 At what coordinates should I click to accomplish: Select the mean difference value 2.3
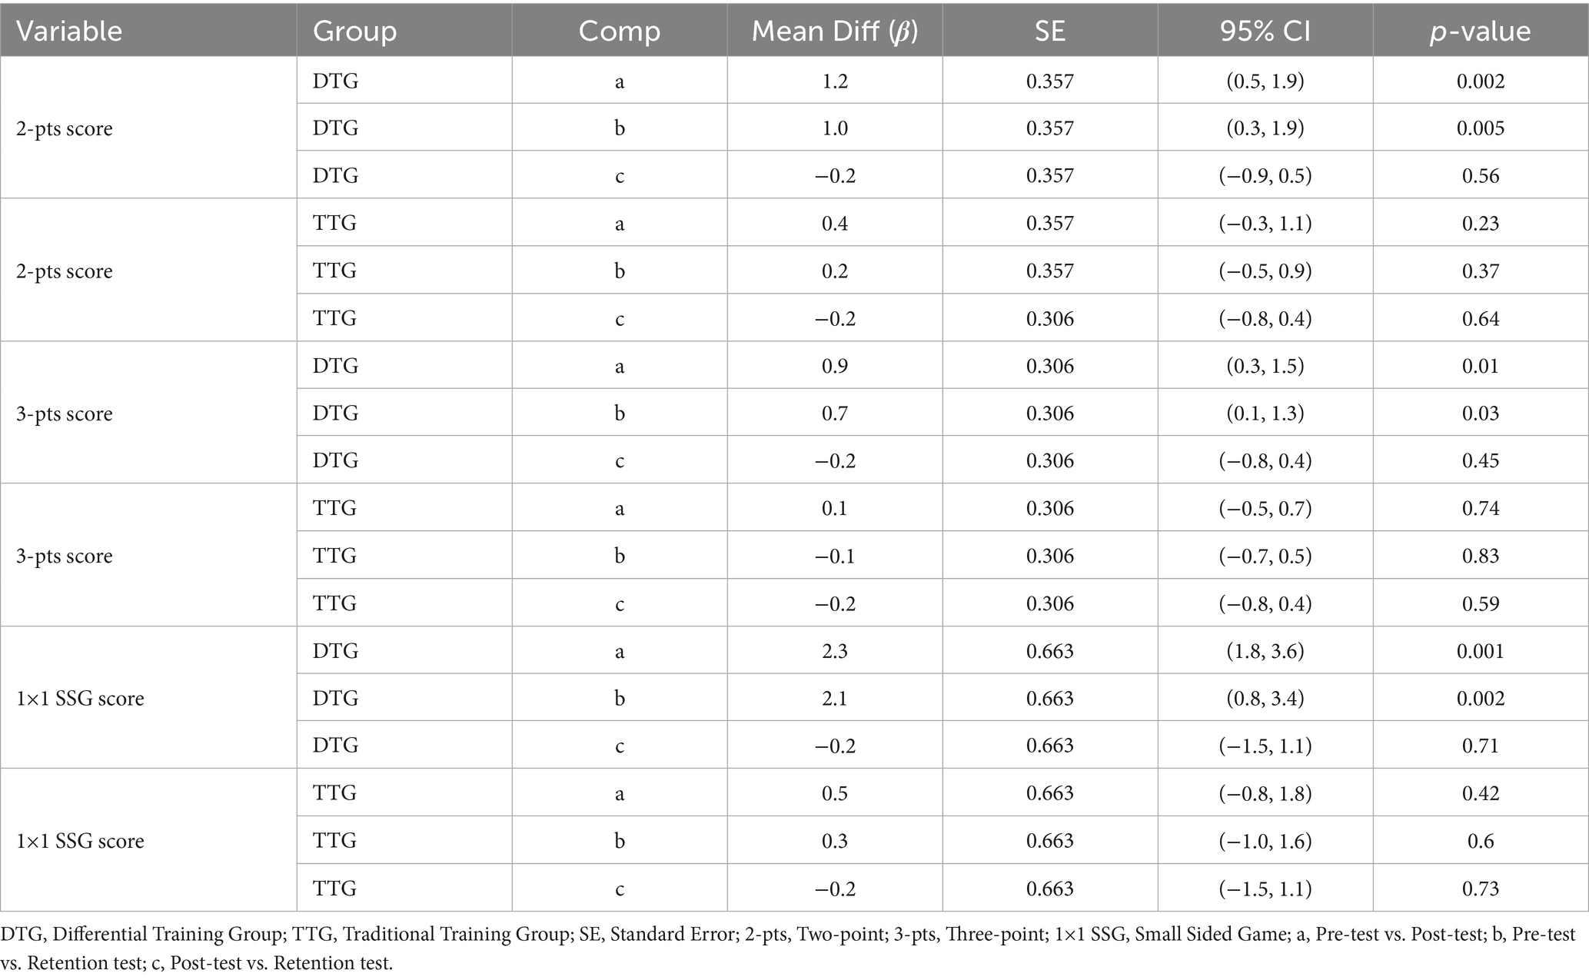834,651
